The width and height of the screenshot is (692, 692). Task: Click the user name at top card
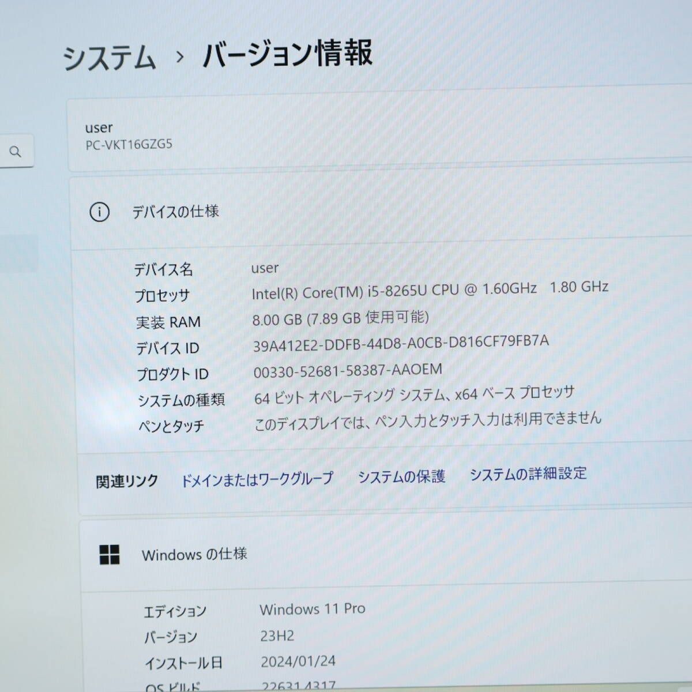pos(99,128)
